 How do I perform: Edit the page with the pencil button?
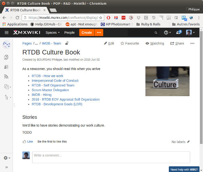point(109,43)
